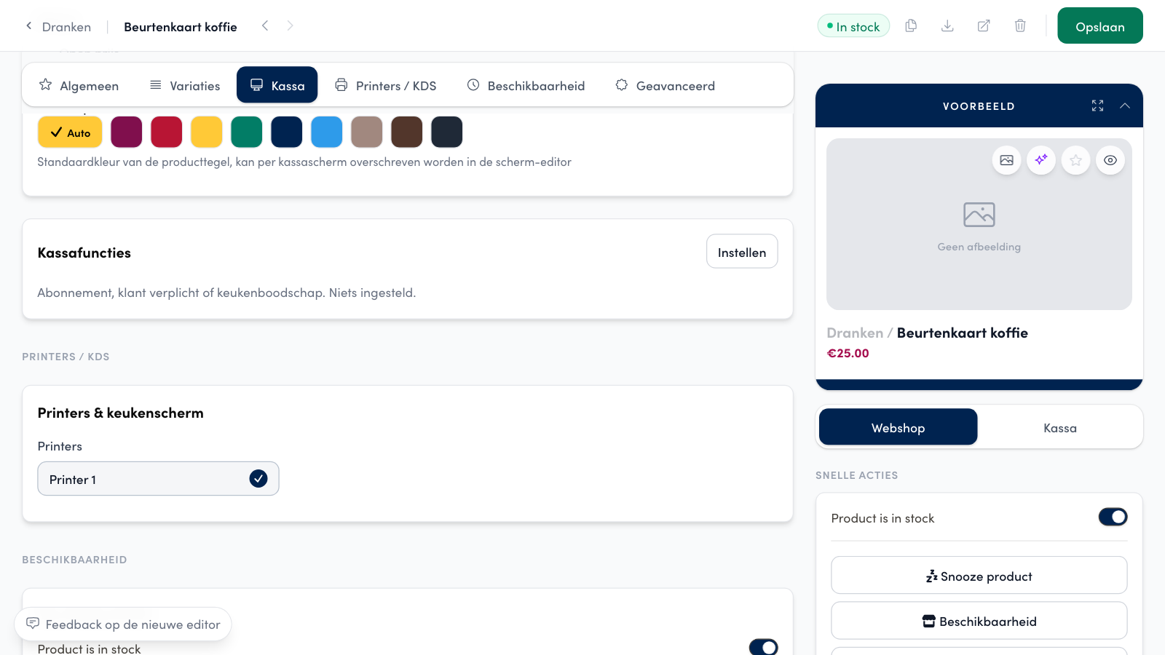Switch preview to Kassa view
The width and height of the screenshot is (1165, 655).
point(1060,427)
